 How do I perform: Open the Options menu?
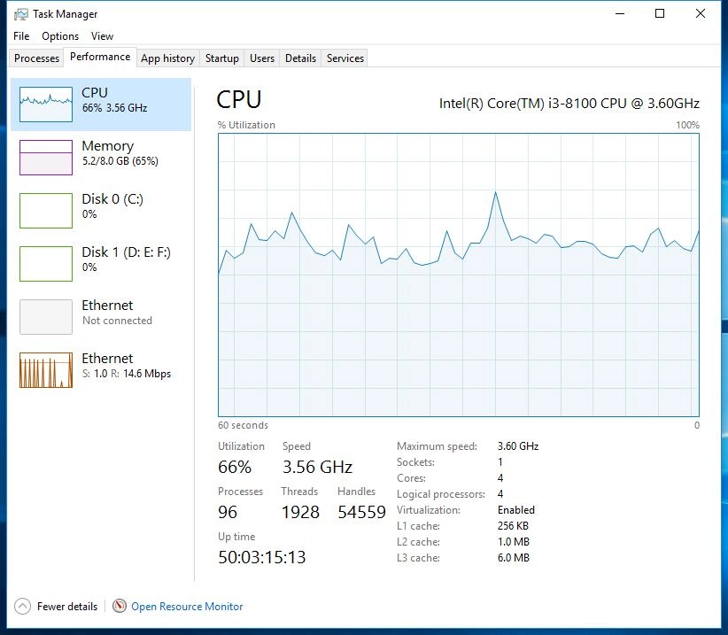(59, 36)
